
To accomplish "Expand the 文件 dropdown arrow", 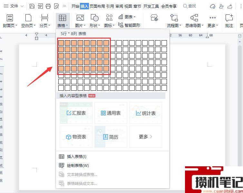I will (x=22, y=6).
